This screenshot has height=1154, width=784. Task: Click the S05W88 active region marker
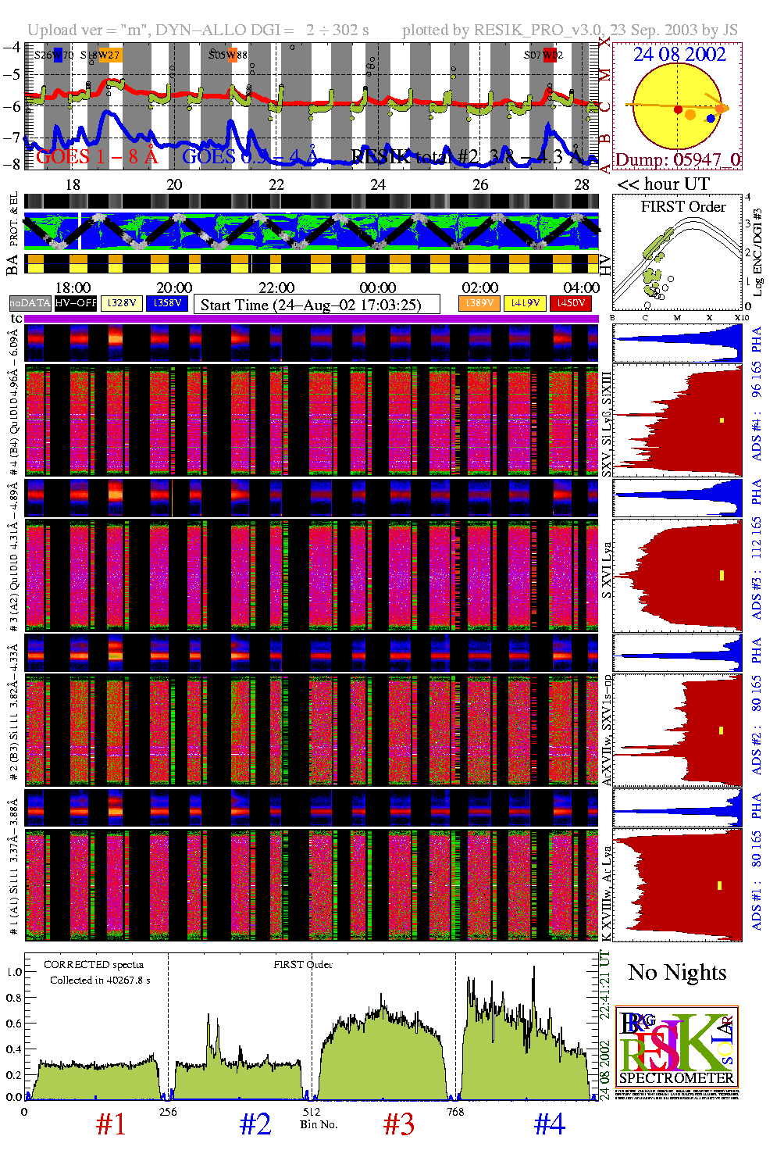[228, 55]
